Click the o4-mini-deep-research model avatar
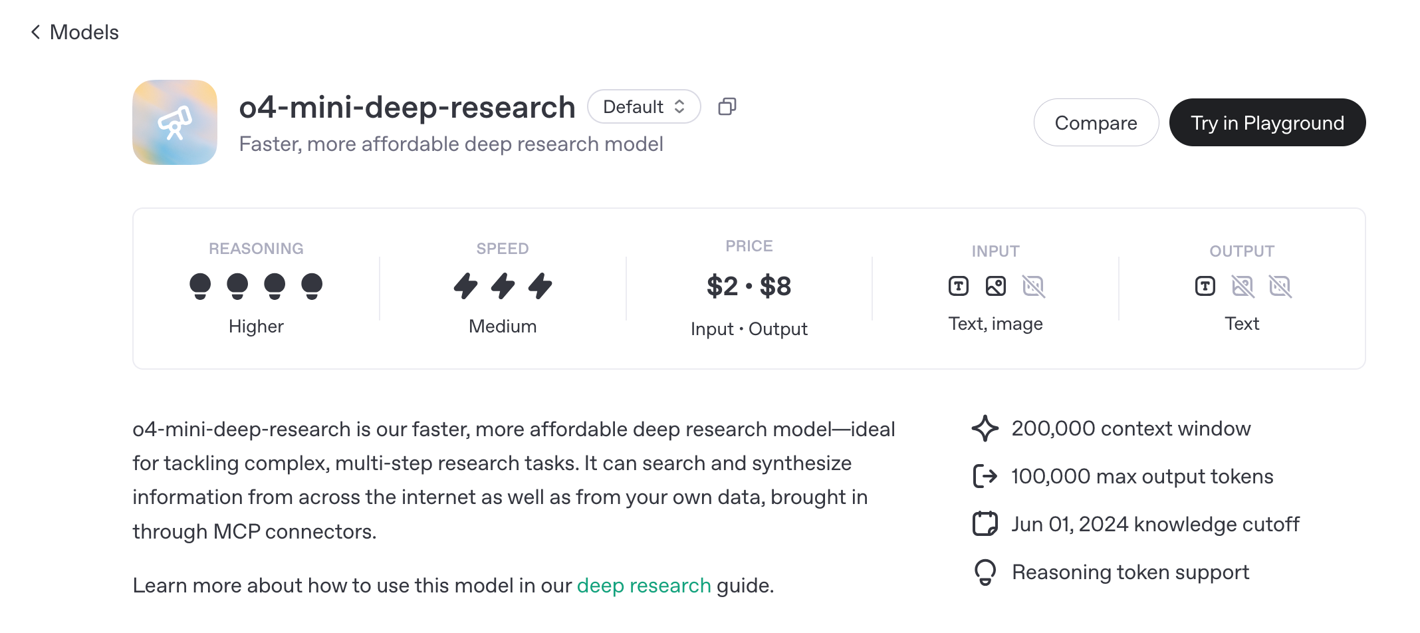The width and height of the screenshot is (1420, 633). [175, 122]
